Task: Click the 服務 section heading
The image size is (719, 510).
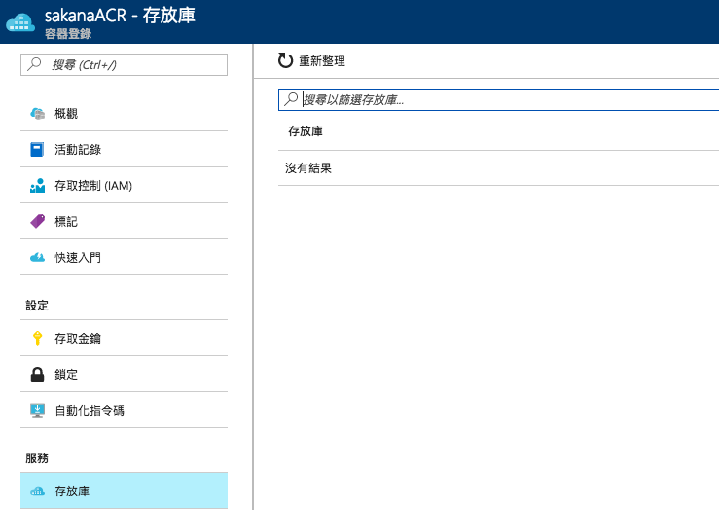Action: coord(37,457)
